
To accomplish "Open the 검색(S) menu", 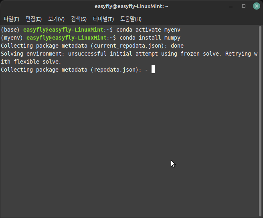I will [x=79, y=19].
